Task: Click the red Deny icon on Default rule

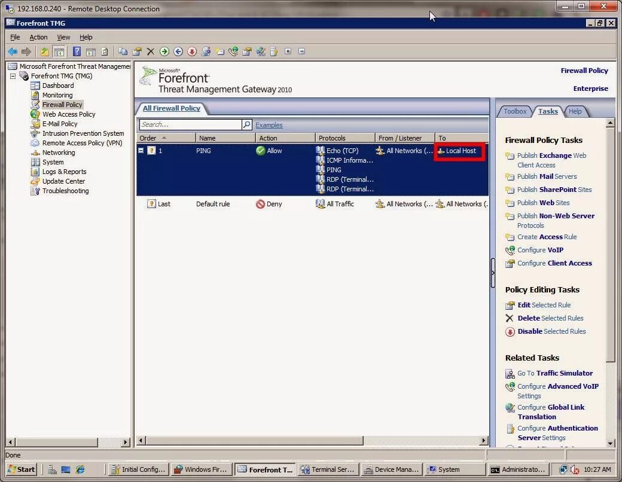Action: point(260,204)
